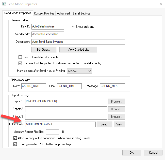Toggle Attach a copy of documents checkbox

[x=15, y=138]
